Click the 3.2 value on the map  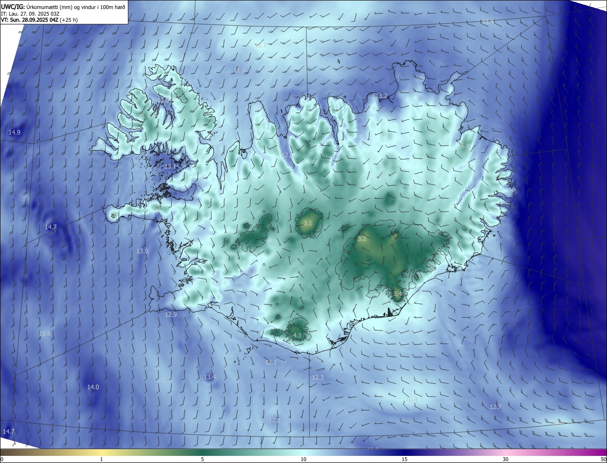coord(362,239)
